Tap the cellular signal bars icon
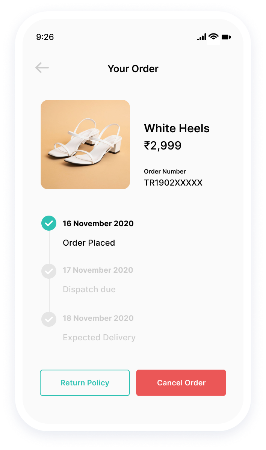Viewport: 266px width, 450px height. coord(201,37)
